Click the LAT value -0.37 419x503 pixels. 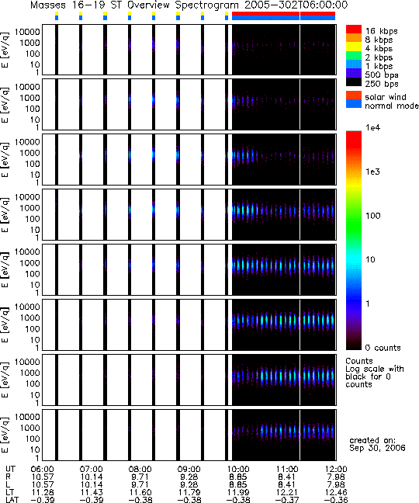point(287,500)
